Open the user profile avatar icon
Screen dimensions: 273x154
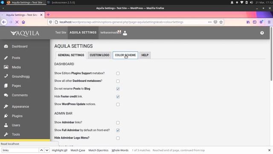pos(125,33)
